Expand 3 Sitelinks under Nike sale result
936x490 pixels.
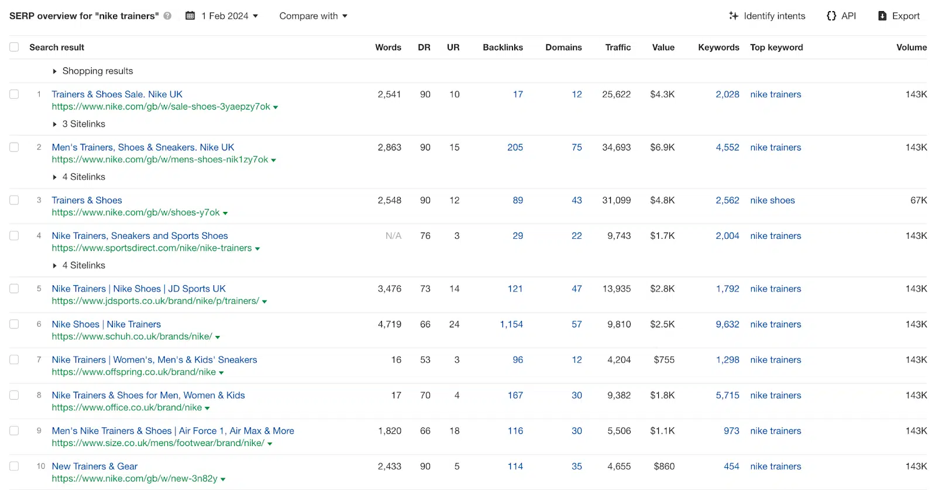[x=79, y=124]
